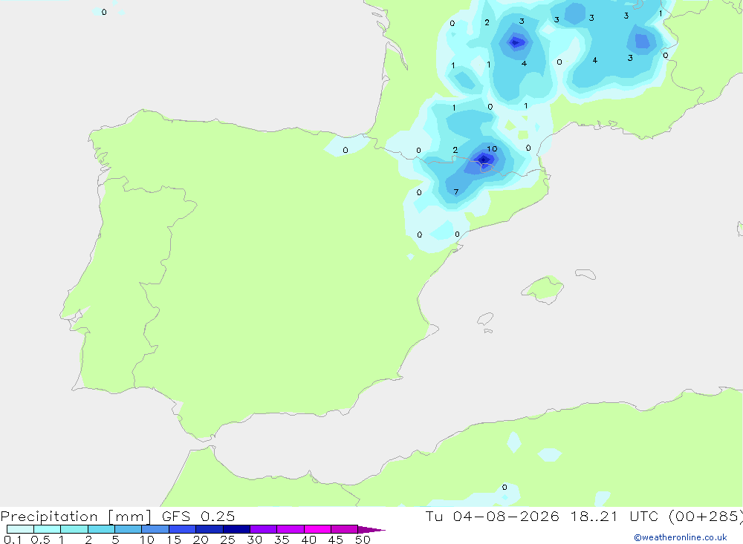
Task: Select the 0.5–1 mm legend swatch
Action: [47, 529]
